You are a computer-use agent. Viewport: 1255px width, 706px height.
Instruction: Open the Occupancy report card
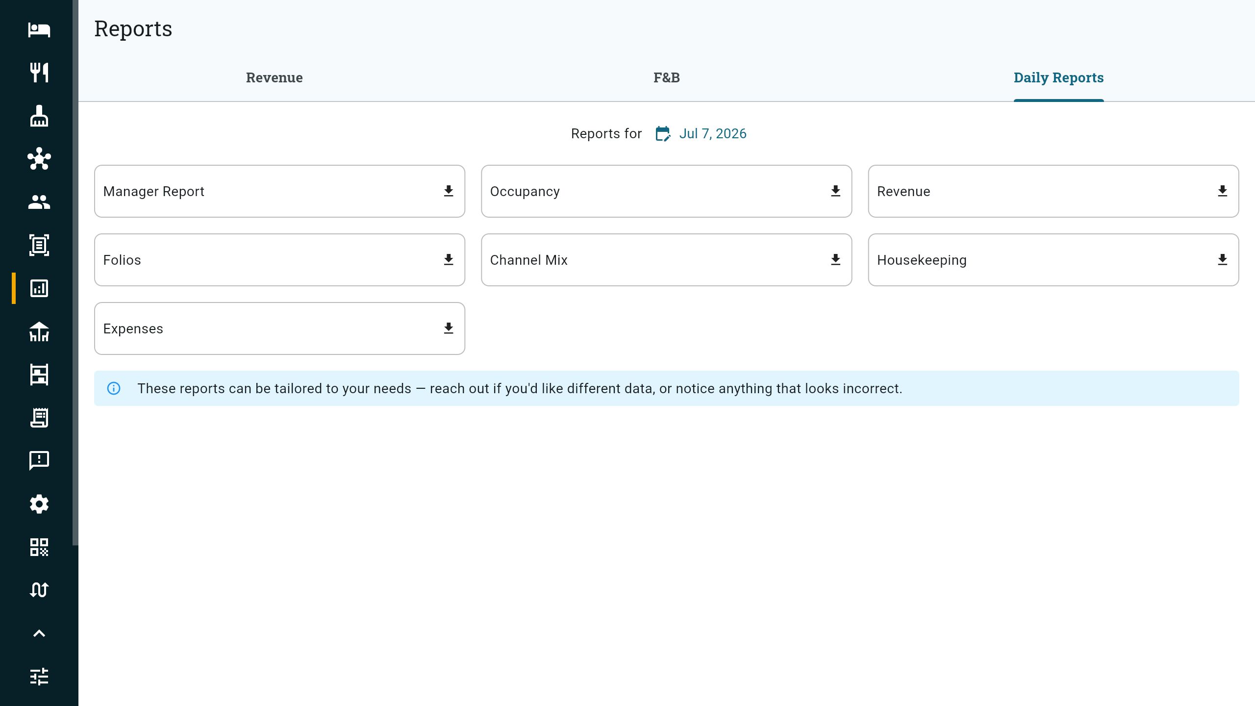point(667,191)
